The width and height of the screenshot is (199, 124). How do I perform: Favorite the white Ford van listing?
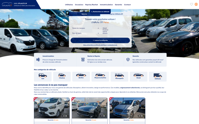35,99
